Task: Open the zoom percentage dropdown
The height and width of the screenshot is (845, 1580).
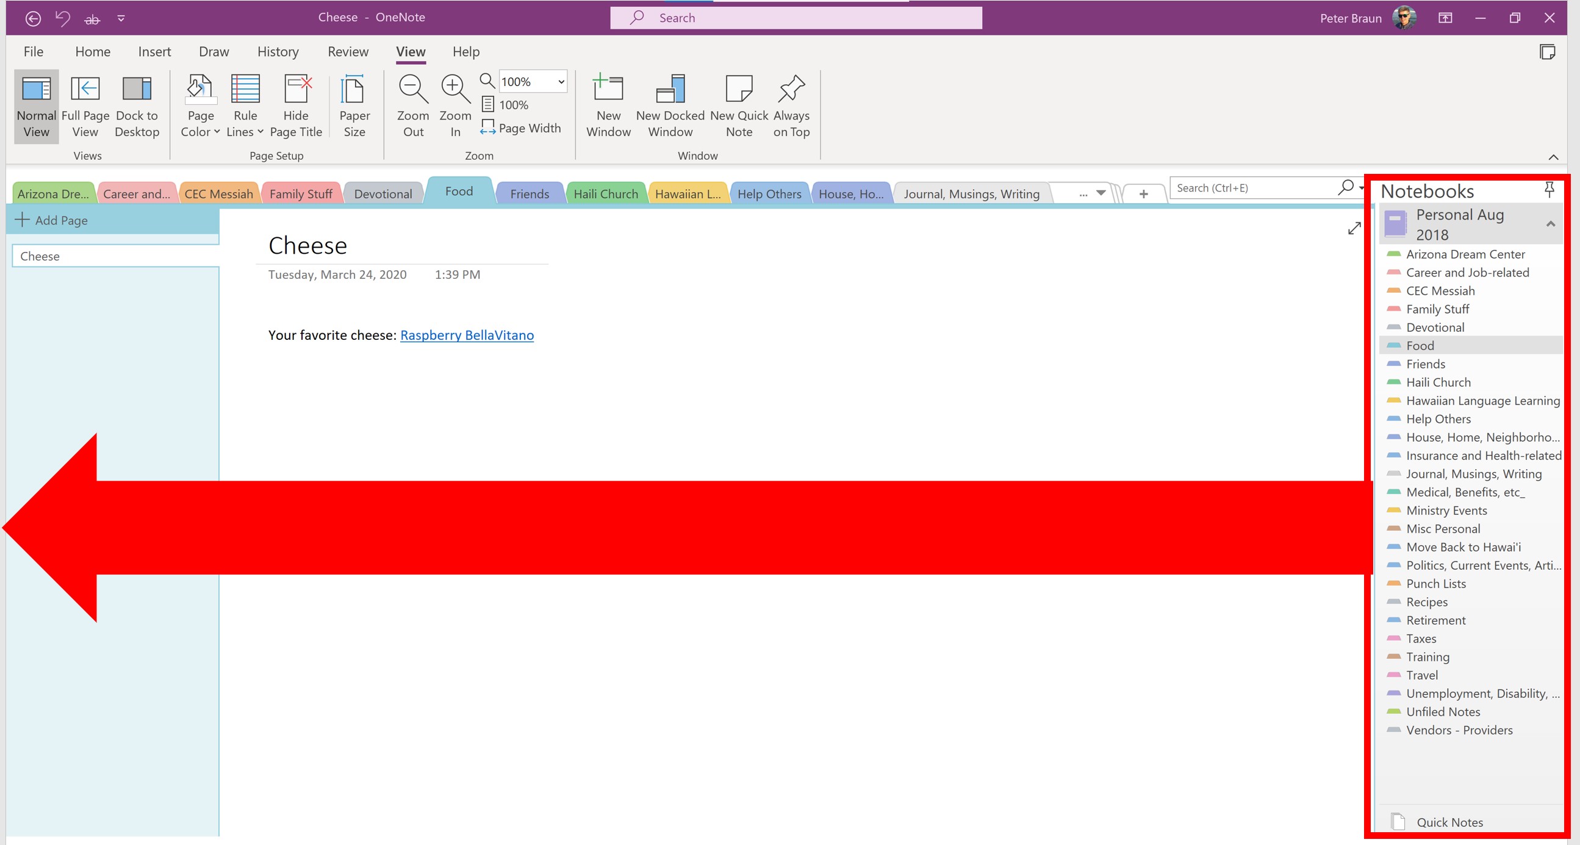Action: [x=561, y=82]
